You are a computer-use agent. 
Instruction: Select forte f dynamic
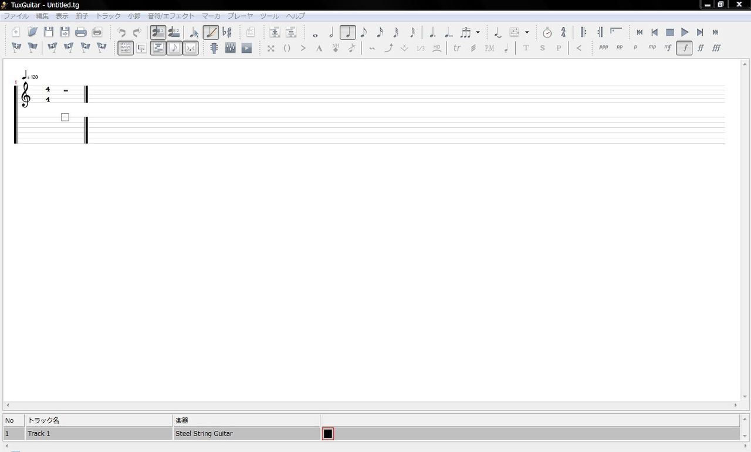(x=684, y=48)
